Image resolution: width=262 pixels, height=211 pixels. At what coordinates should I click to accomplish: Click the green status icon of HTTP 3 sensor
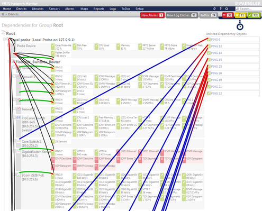[75, 153]
